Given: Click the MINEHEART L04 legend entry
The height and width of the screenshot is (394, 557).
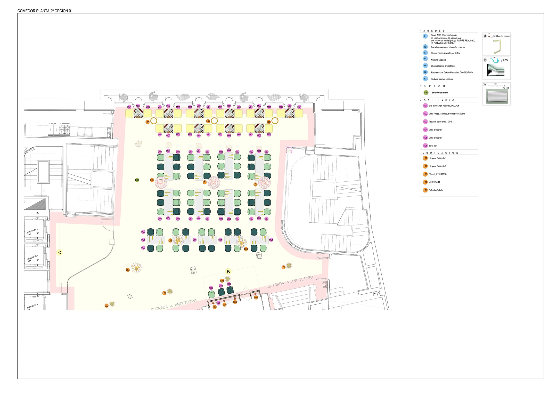Looking at the screenshot, I should pyautogui.click(x=434, y=182).
